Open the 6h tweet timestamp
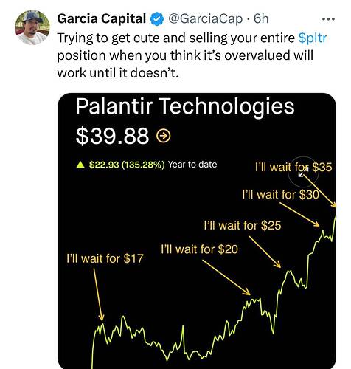The image size is (351, 369). 261,19
